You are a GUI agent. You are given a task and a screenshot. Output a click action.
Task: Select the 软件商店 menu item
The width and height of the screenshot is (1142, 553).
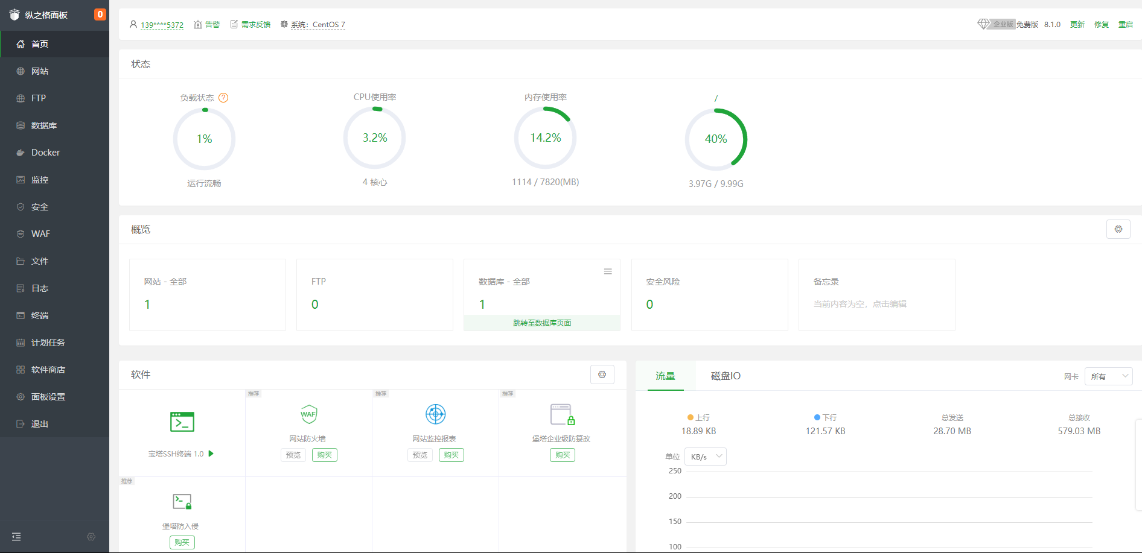[x=54, y=370]
